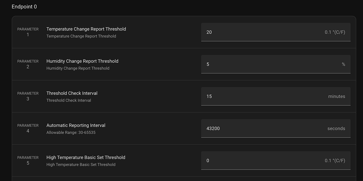
Task: Click the Threshold Check Interval title text
Action: pos(72,93)
